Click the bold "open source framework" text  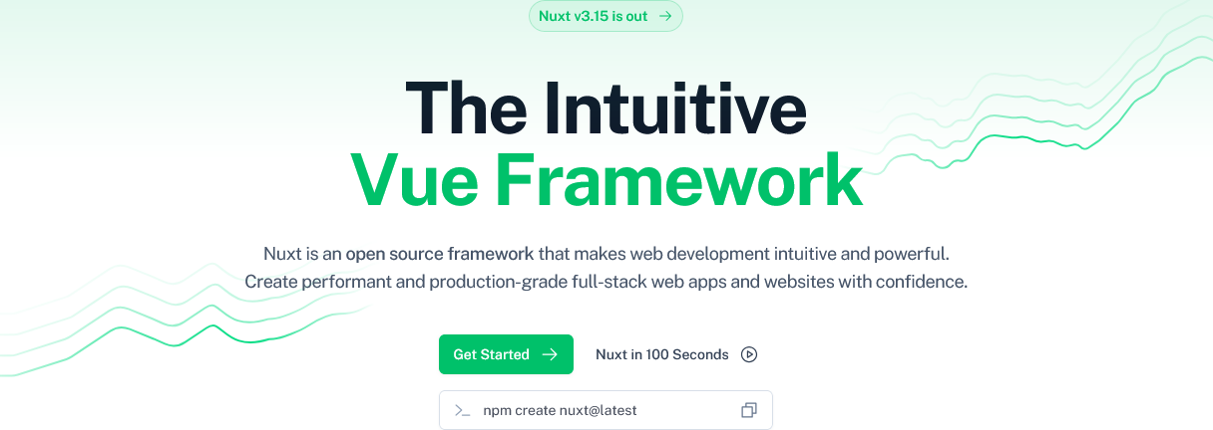click(x=440, y=253)
